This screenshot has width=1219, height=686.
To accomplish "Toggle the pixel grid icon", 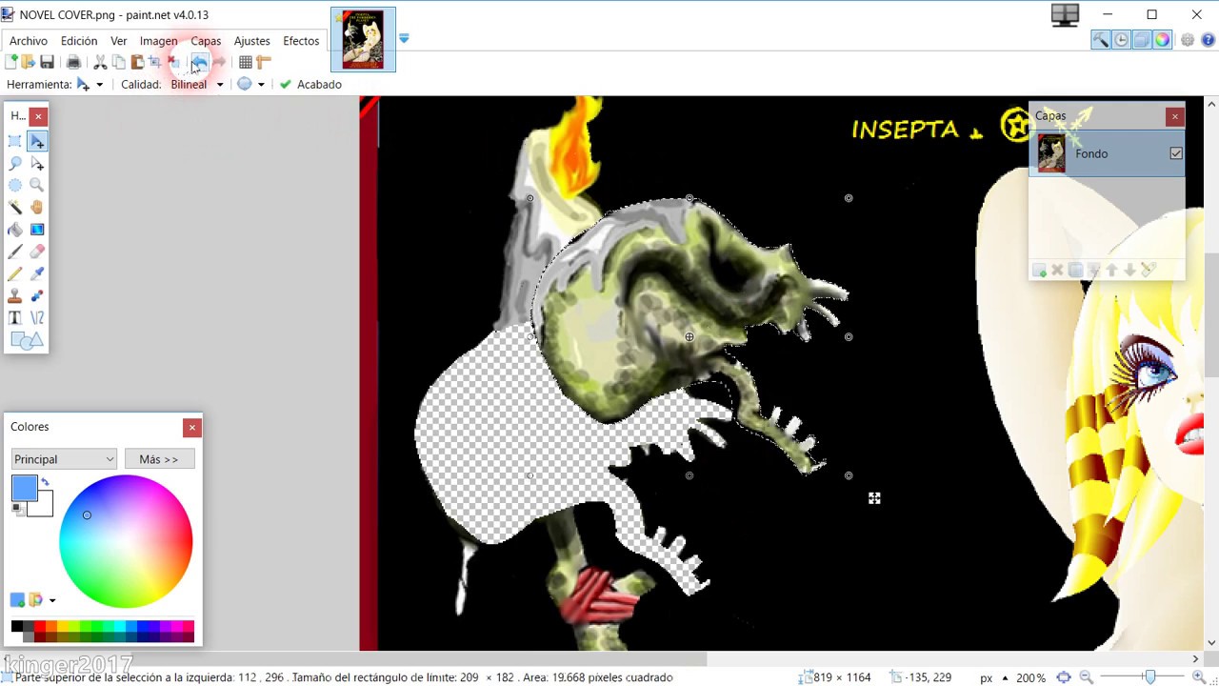I will point(246,62).
